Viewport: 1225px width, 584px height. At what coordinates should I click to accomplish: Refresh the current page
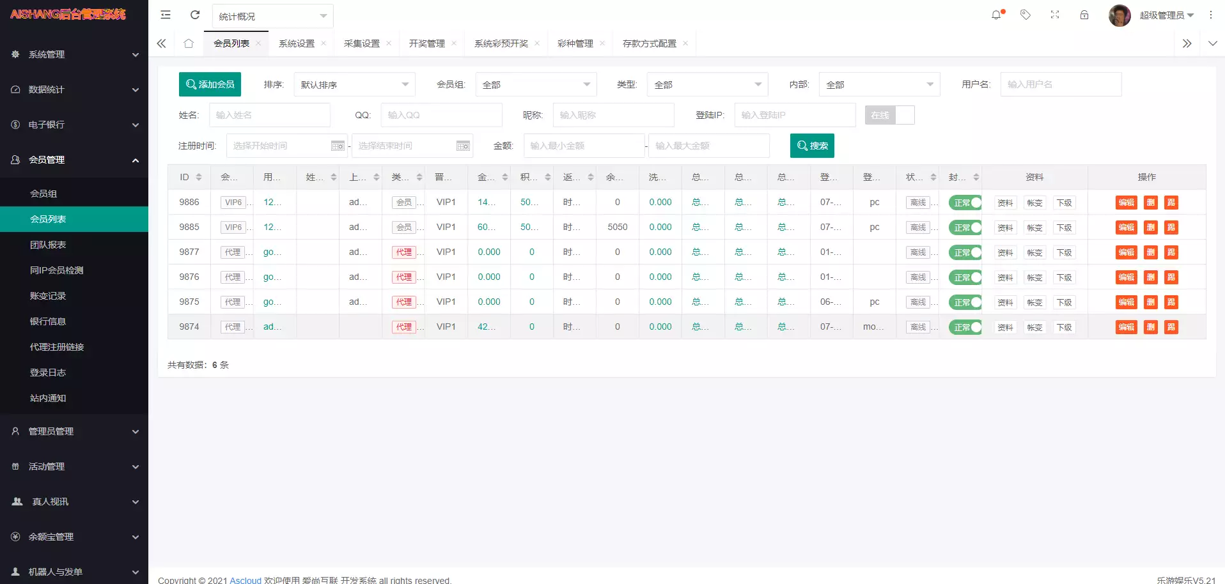195,15
